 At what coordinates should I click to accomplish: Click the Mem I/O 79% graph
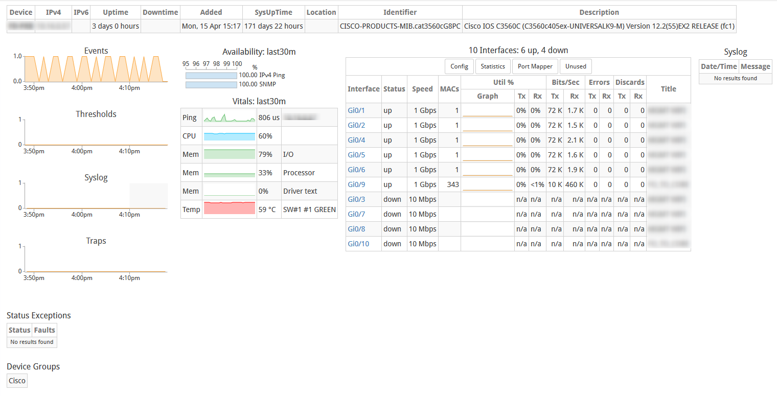point(230,154)
